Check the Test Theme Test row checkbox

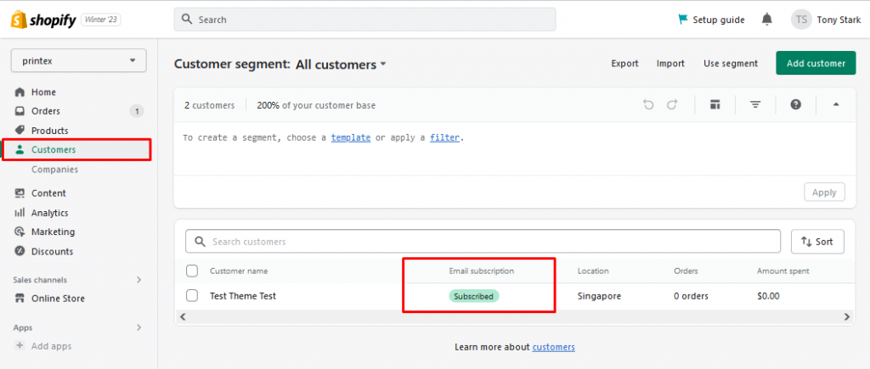tap(192, 296)
